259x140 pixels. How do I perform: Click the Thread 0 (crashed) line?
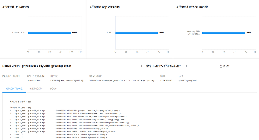[21, 108]
